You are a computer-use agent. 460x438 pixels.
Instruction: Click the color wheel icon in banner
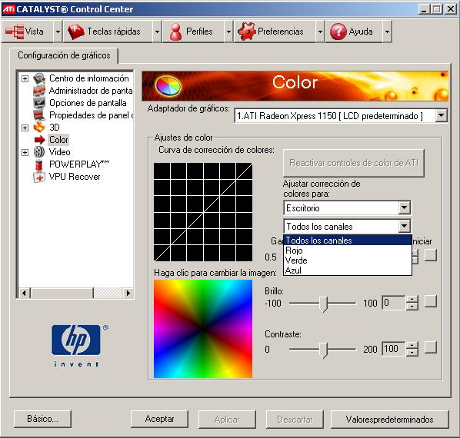tap(168, 86)
